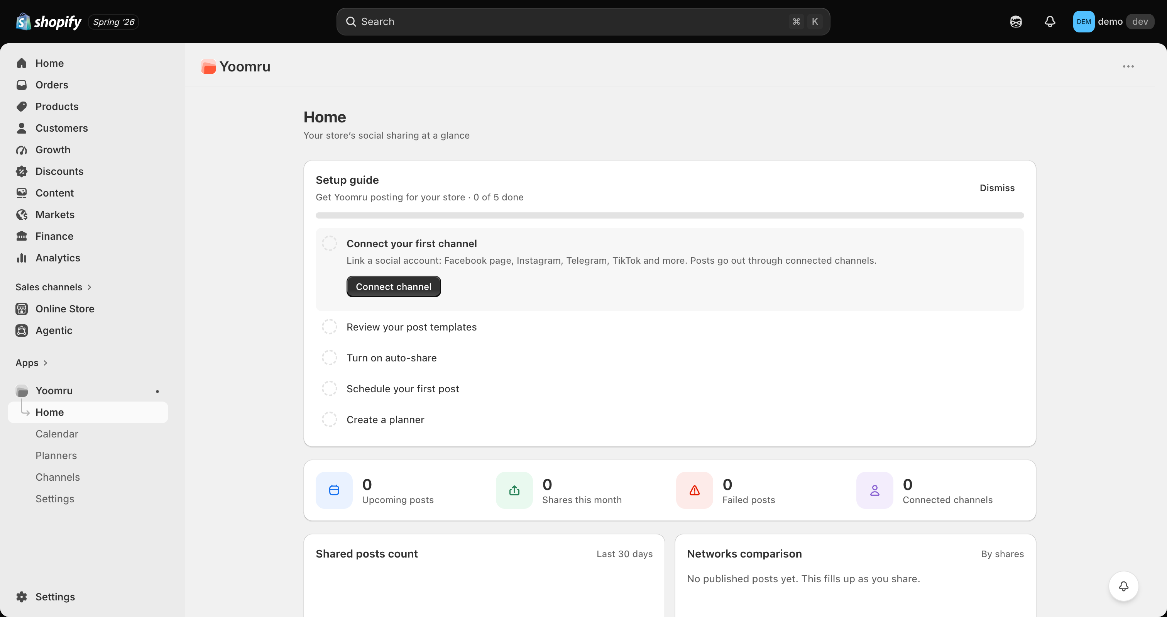Expand the Schedule your first post step
Viewport: 1167px width, 617px height.
[x=403, y=388]
